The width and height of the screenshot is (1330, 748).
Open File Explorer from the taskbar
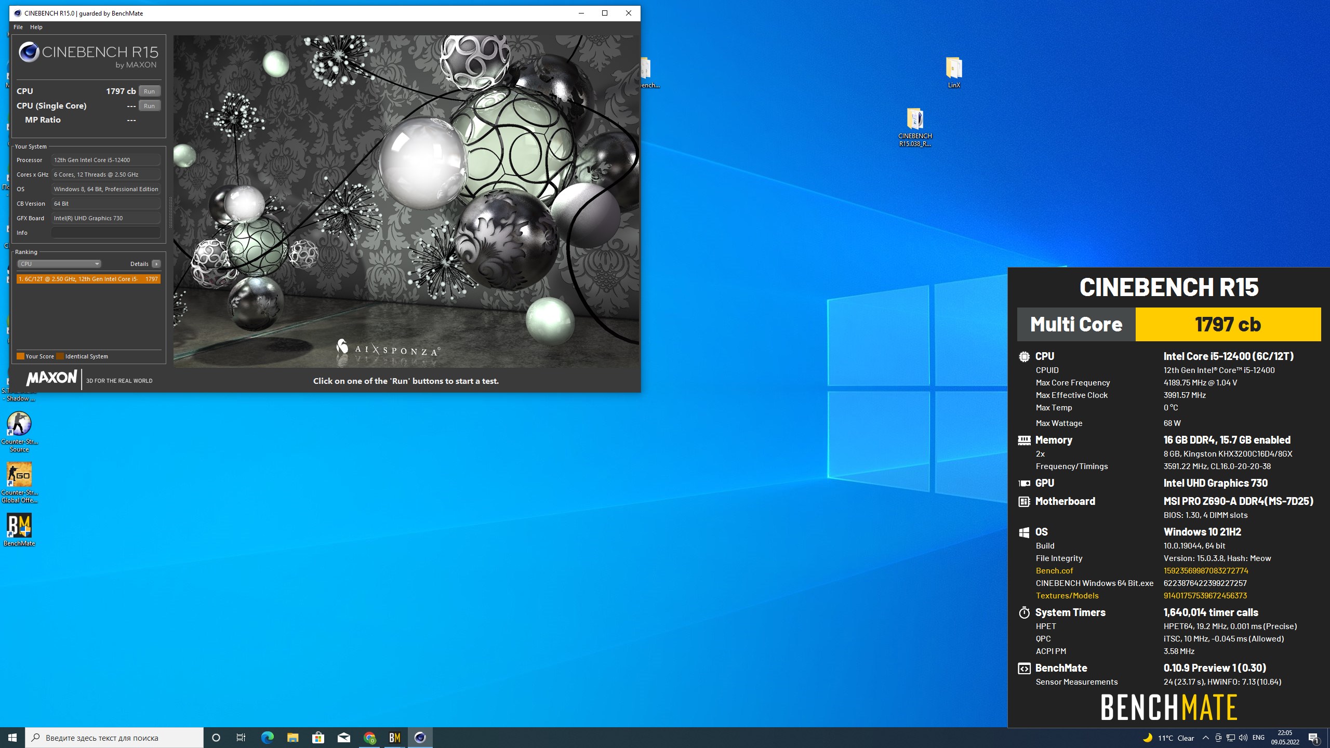point(292,738)
